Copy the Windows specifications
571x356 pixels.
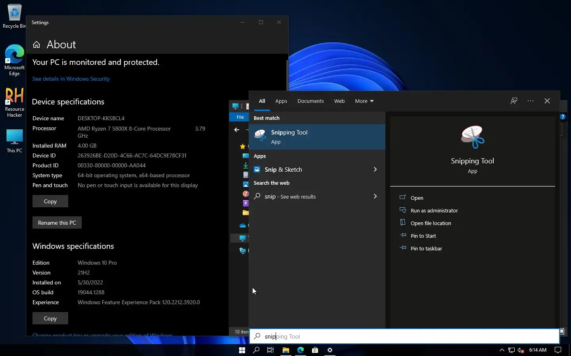pyautogui.click(x=50, y=318)
